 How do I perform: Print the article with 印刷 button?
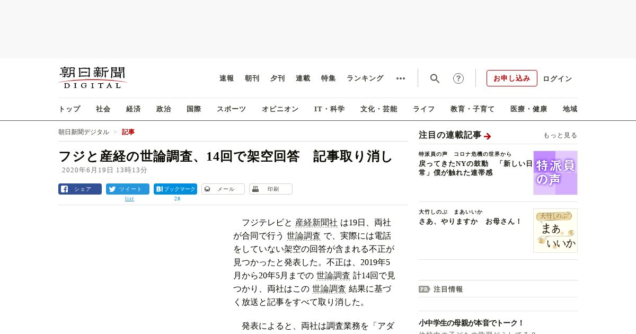click(271, 189)
